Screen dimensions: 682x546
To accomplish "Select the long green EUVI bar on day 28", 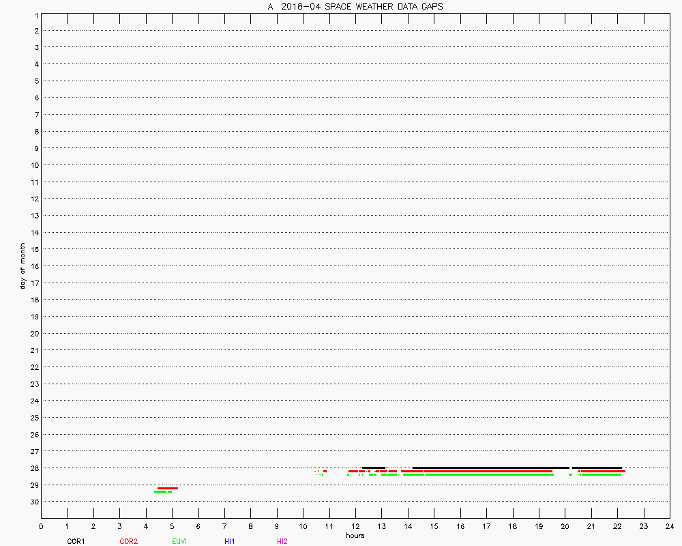I will click(x=490, y=474).
